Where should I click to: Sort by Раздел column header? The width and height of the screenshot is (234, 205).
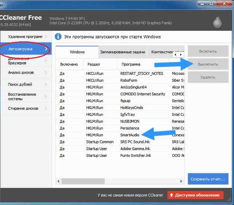[100, 64]
